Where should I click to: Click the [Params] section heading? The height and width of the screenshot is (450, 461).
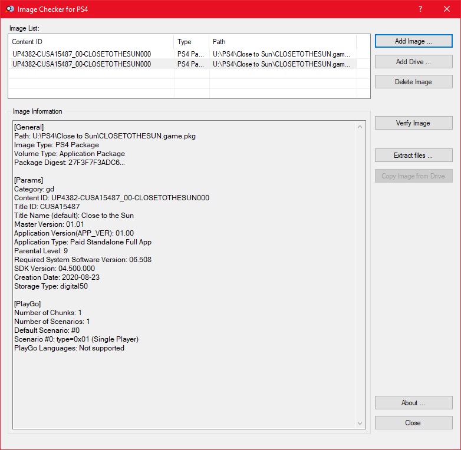pyautogui.click(x=28, y=180)
